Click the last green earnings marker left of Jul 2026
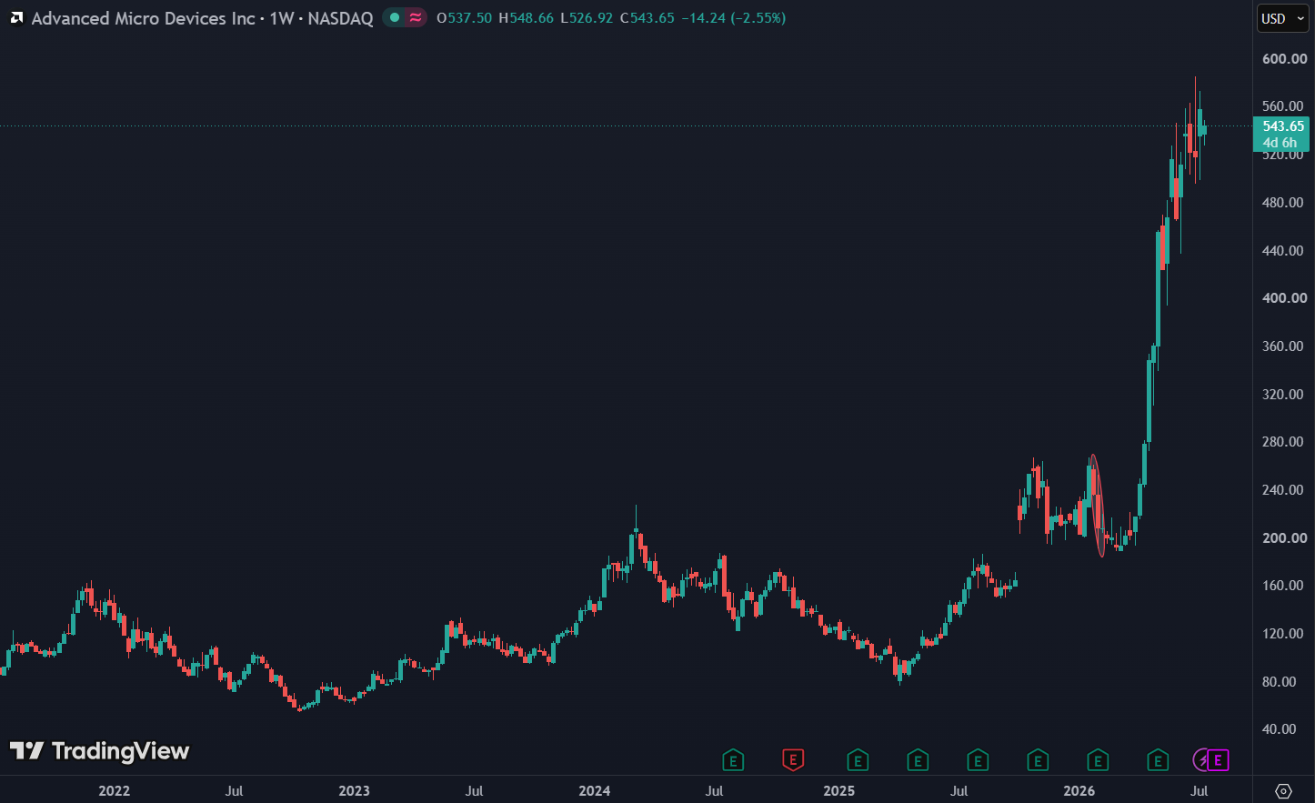This screenshot has height=803, width=1315. 1158,760
